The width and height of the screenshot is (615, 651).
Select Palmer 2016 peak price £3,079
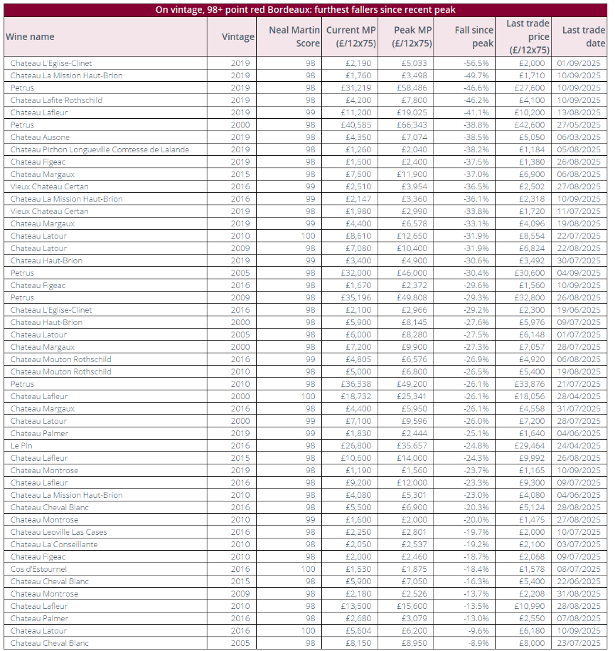pyautogui.click(x=416, y=618)
